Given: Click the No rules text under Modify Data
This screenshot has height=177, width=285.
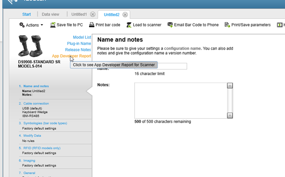Looking at the screenshot, I should (x=28, y=141).
